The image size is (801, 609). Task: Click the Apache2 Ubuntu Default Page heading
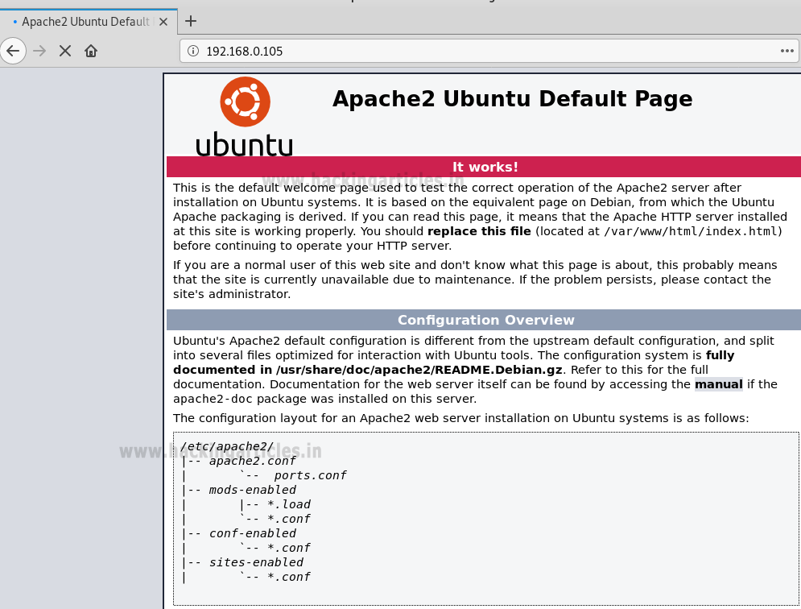[512, 98]
